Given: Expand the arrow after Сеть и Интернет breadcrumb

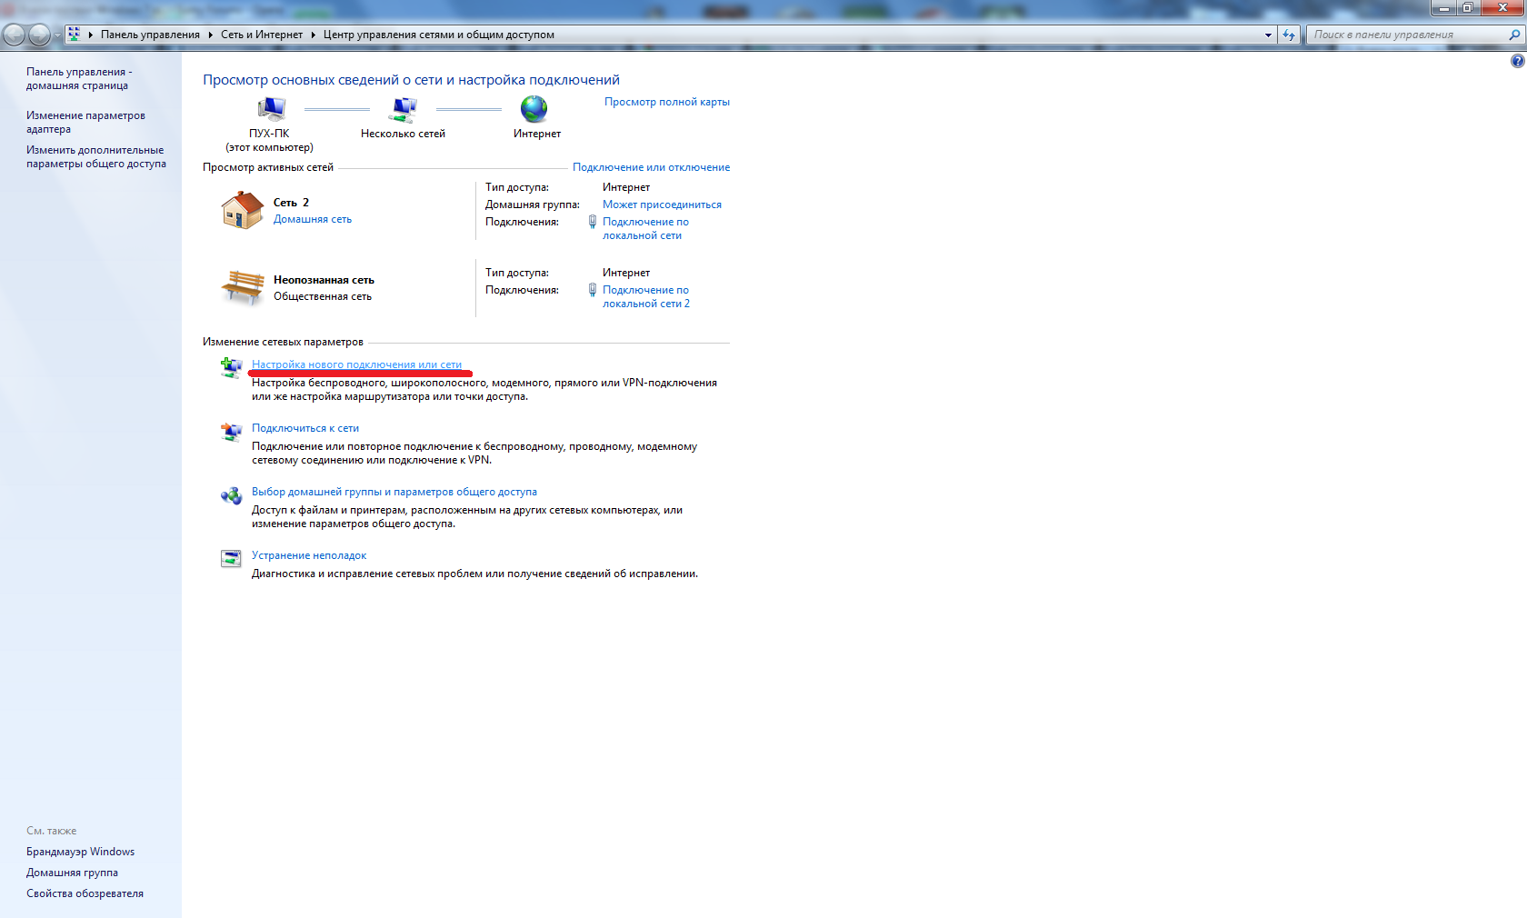Looking at the screenshot, I should tap(313, 35).
